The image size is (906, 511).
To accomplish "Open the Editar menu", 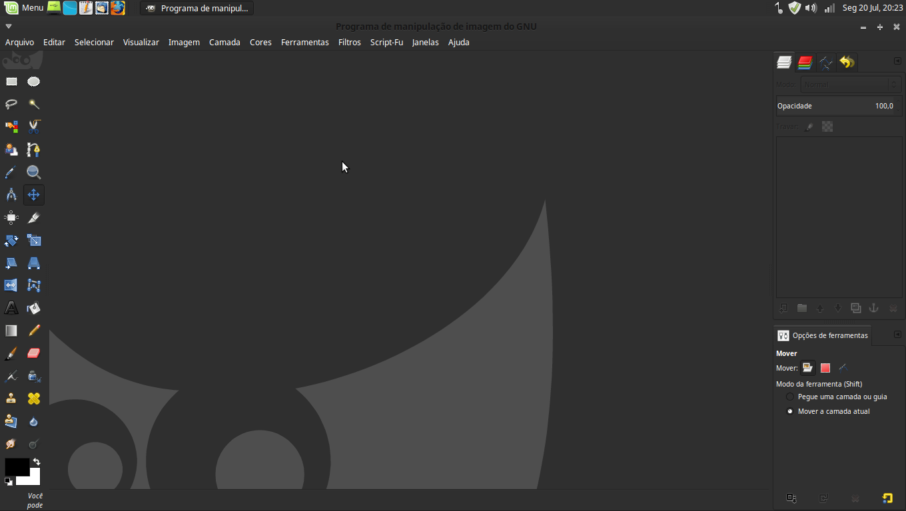I will pos(54,42).
